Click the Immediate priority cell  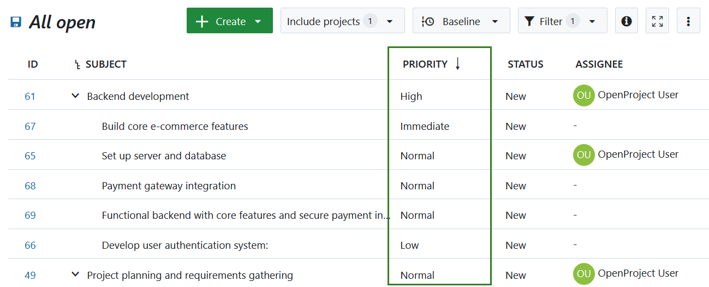click(425, 127)
